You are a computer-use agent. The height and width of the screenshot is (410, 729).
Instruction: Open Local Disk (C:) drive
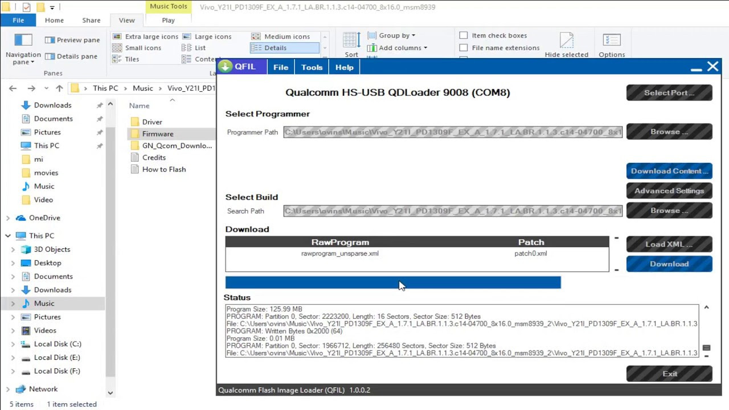tap(58, 344)
